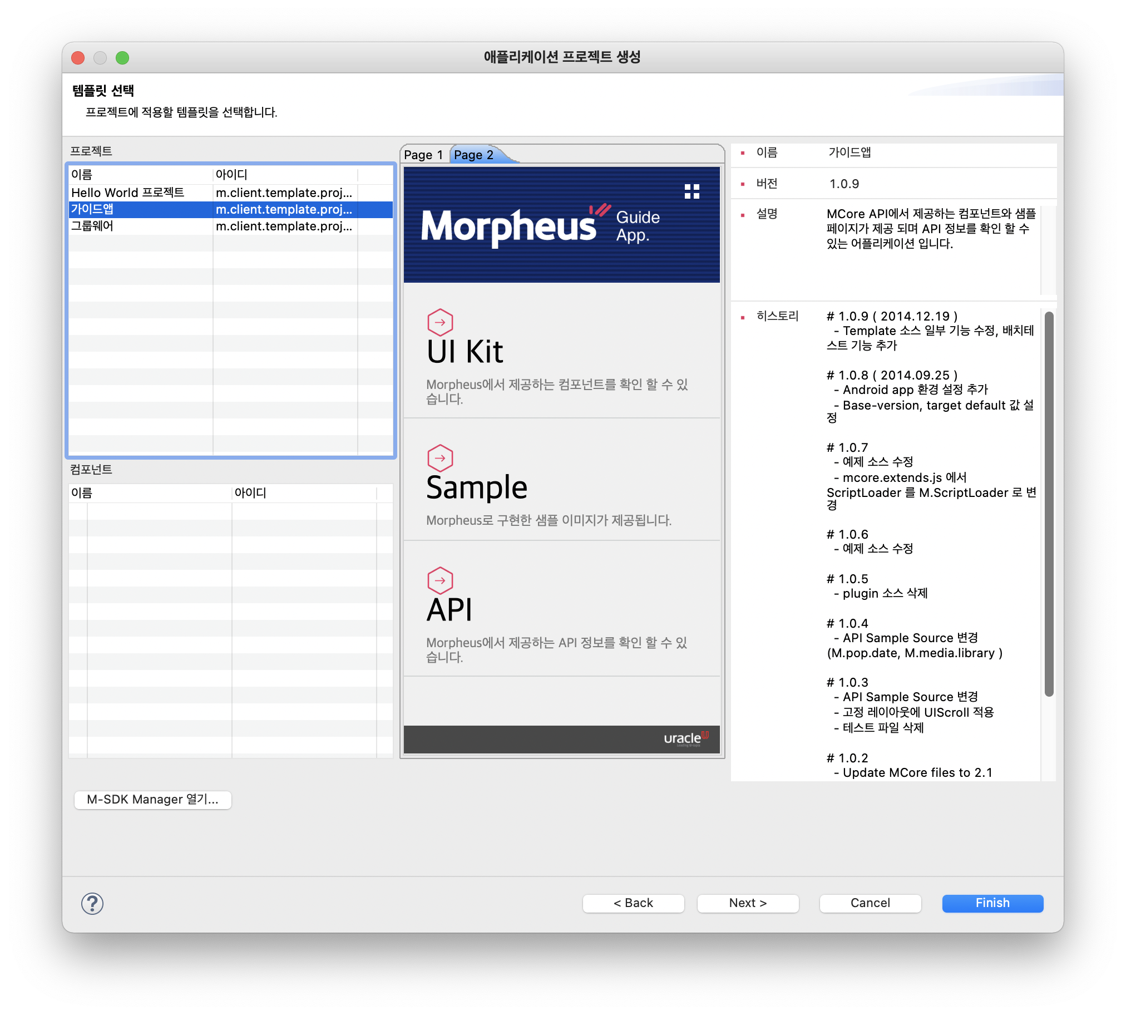The height and width of the screenshot is (1015, 1126).
Task: Switch to the Page 2 preview tab
Action: click(x=474, y=155)
